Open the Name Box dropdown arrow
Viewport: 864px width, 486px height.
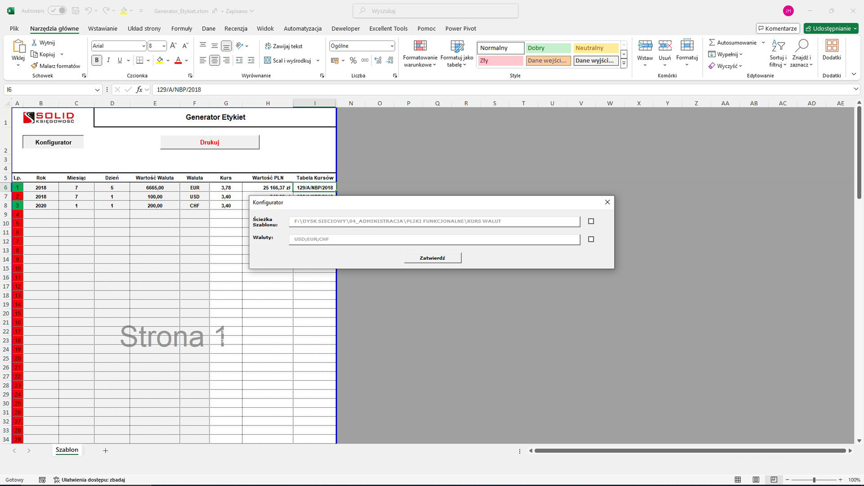(x=97, y=90)
